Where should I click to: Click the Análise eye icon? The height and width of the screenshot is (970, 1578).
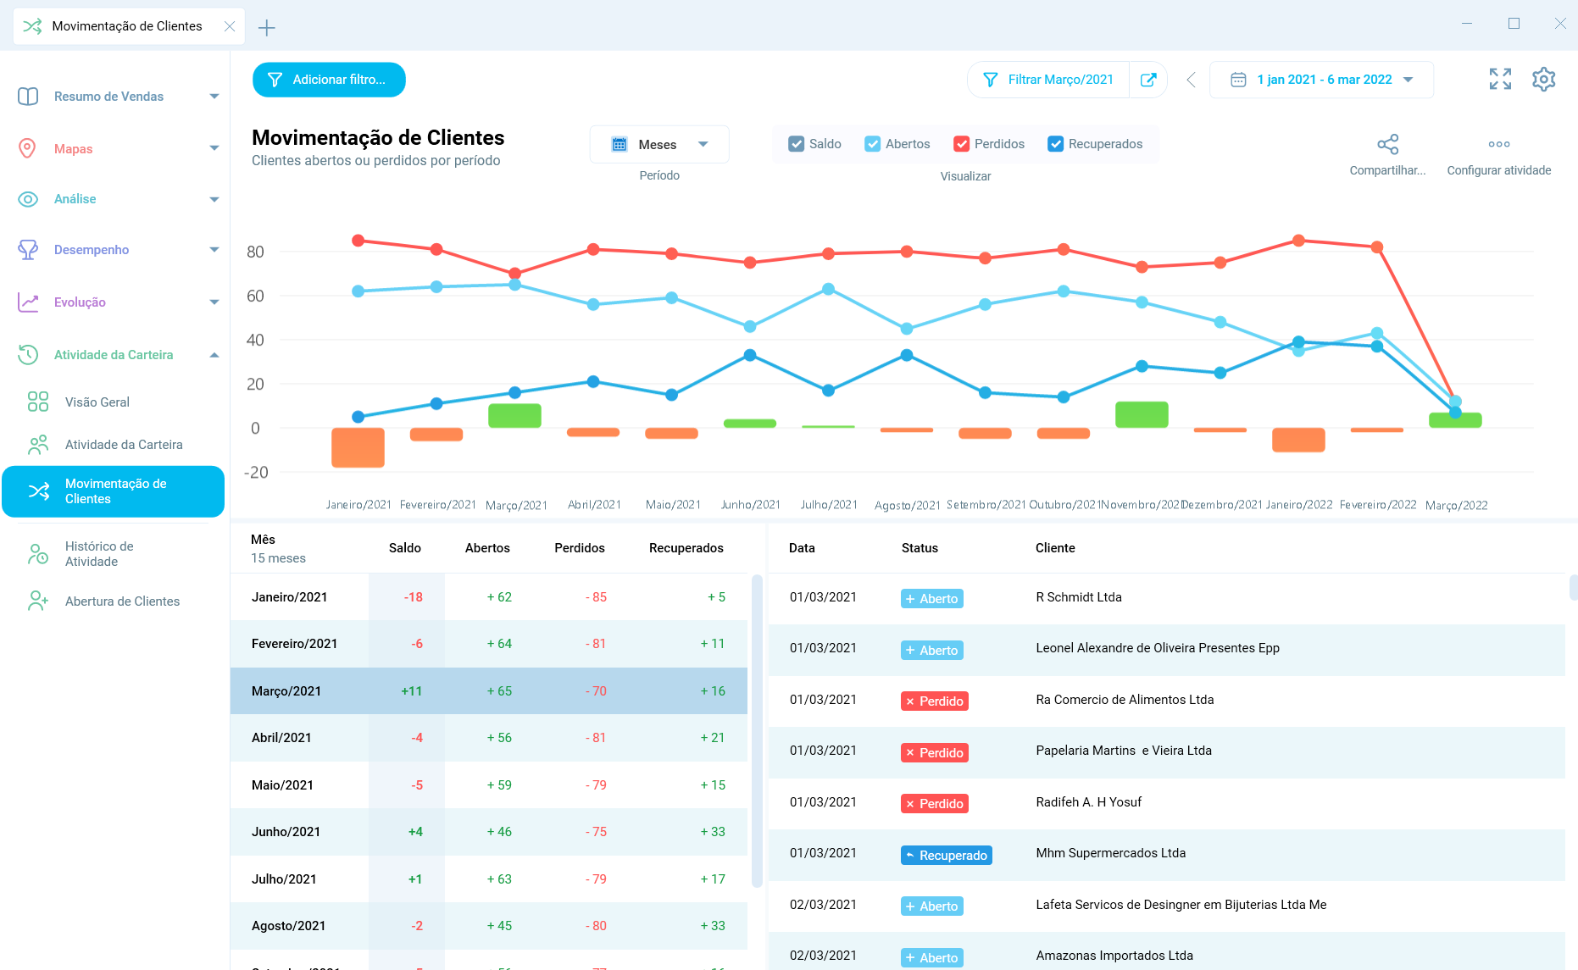pos(28,199)
